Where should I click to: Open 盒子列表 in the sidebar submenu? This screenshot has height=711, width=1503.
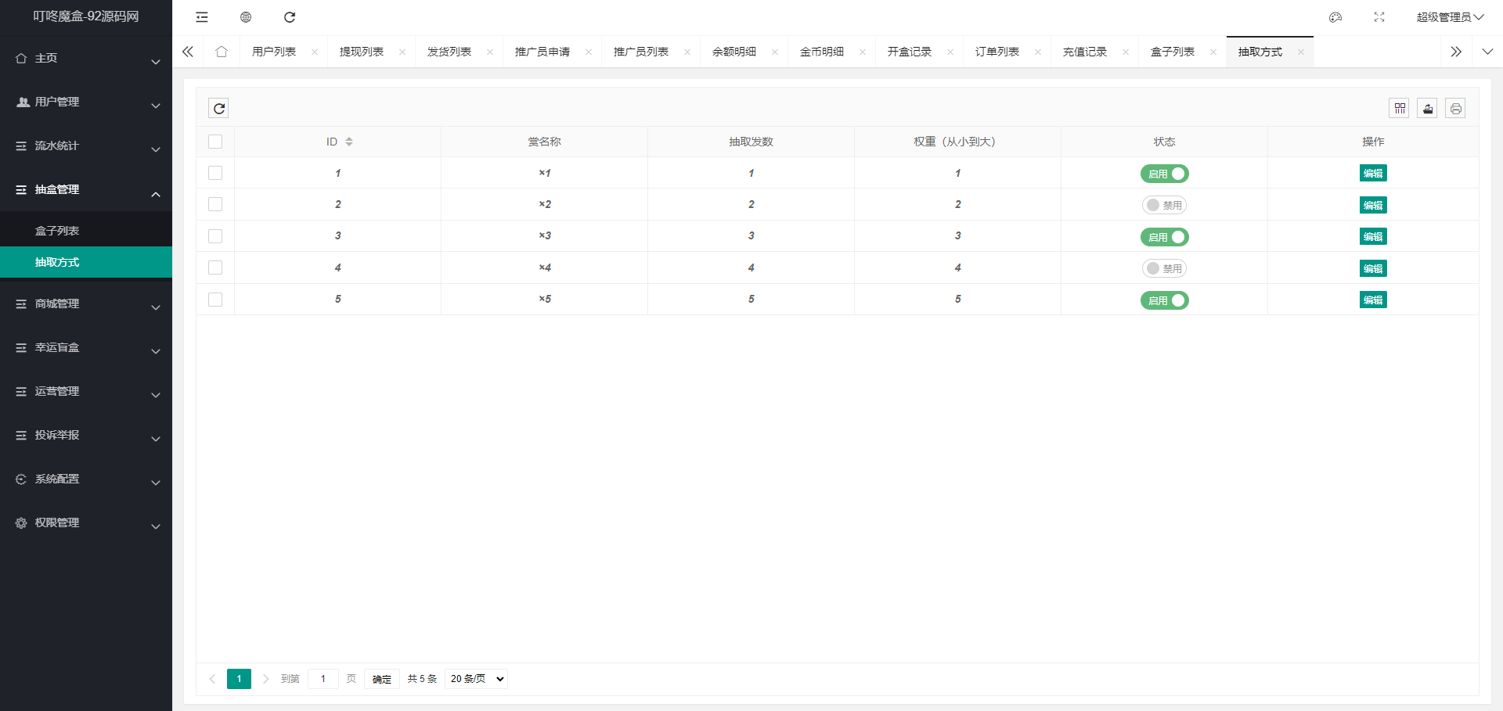click(86, 231)
